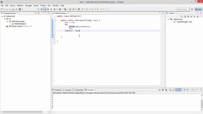Switch to the Problems tab
Viewport: 203px width, 114px height.
(x=57, y=90)
